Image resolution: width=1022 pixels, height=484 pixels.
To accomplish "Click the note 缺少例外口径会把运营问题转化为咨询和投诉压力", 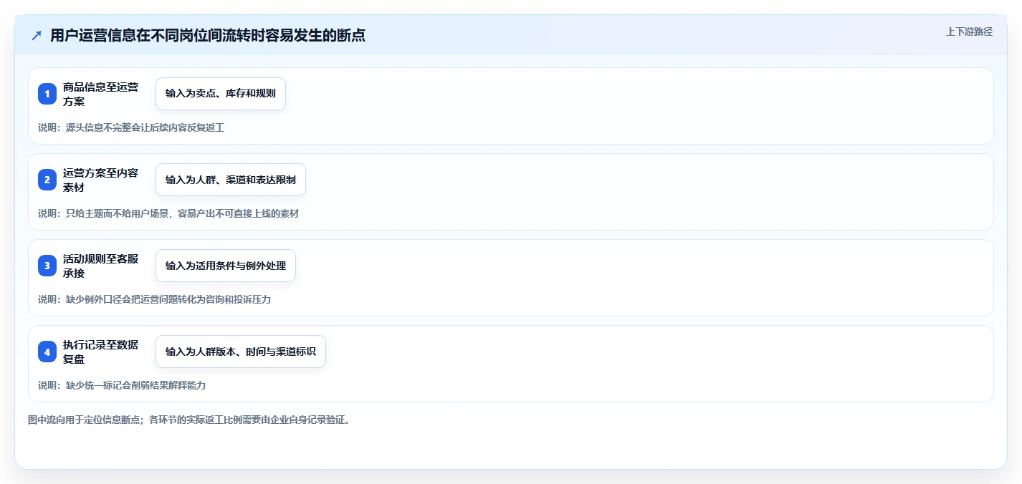I will pos(155,299).
